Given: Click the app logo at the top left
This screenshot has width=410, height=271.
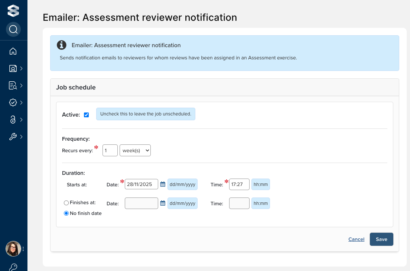Looking at the screenshot, I should (x=13, y=11).
